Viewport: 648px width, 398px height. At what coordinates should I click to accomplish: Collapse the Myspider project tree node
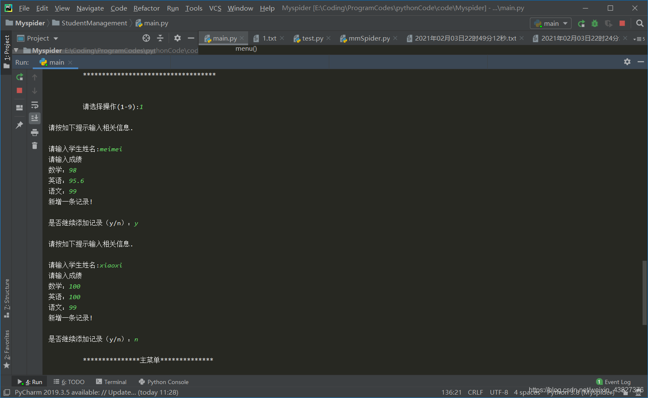(16, 50)
